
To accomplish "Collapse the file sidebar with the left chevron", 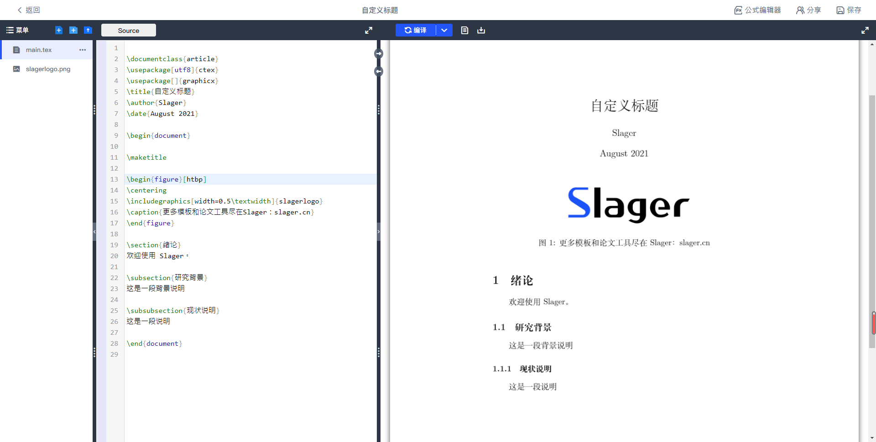I will point(94,232).
